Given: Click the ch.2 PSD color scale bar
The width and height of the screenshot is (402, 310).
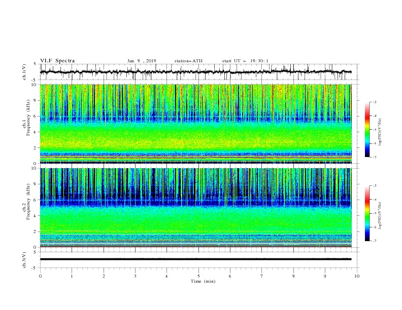Looking at the screenshot, I should [x=367, y=213].
